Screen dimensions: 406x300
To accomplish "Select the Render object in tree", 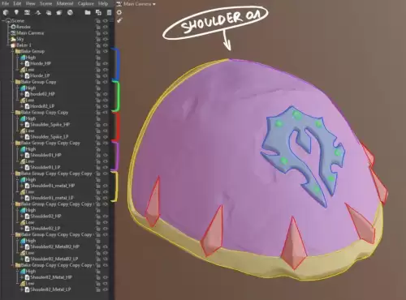I will point(24,27).
